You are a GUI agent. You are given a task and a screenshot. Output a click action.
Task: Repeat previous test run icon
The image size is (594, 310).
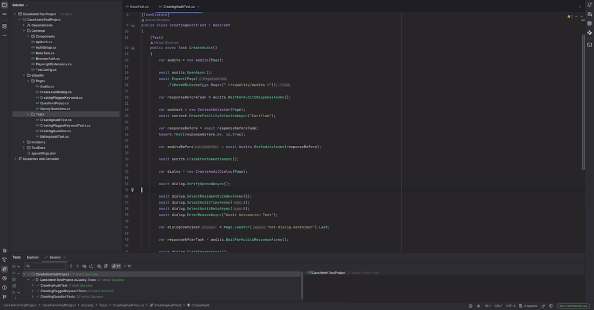coord(14,286)
